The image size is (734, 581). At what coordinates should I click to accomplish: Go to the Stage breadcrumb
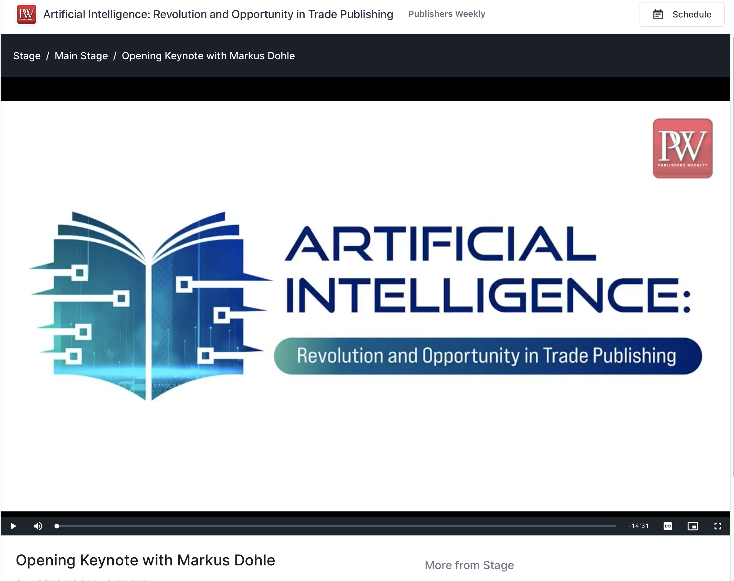point(27,56)
